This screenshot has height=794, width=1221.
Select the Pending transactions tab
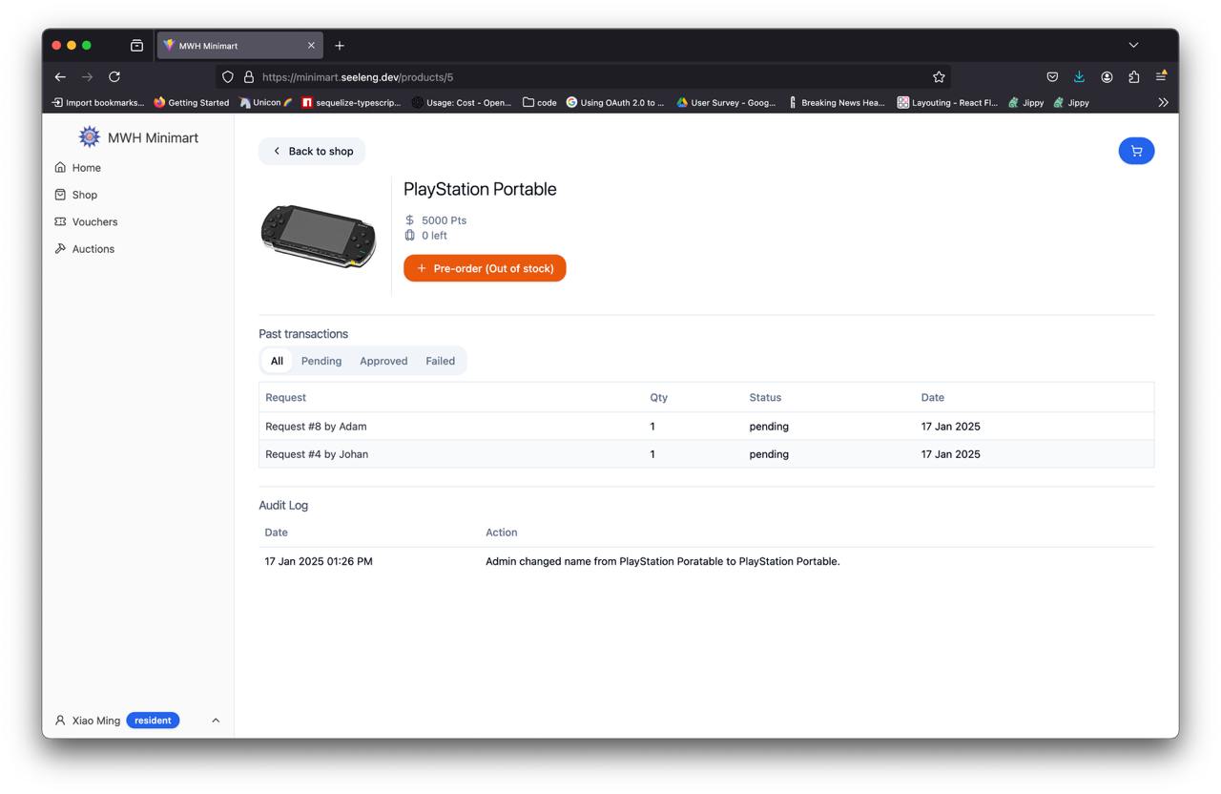pyautogui.click(x=321, y=361)
